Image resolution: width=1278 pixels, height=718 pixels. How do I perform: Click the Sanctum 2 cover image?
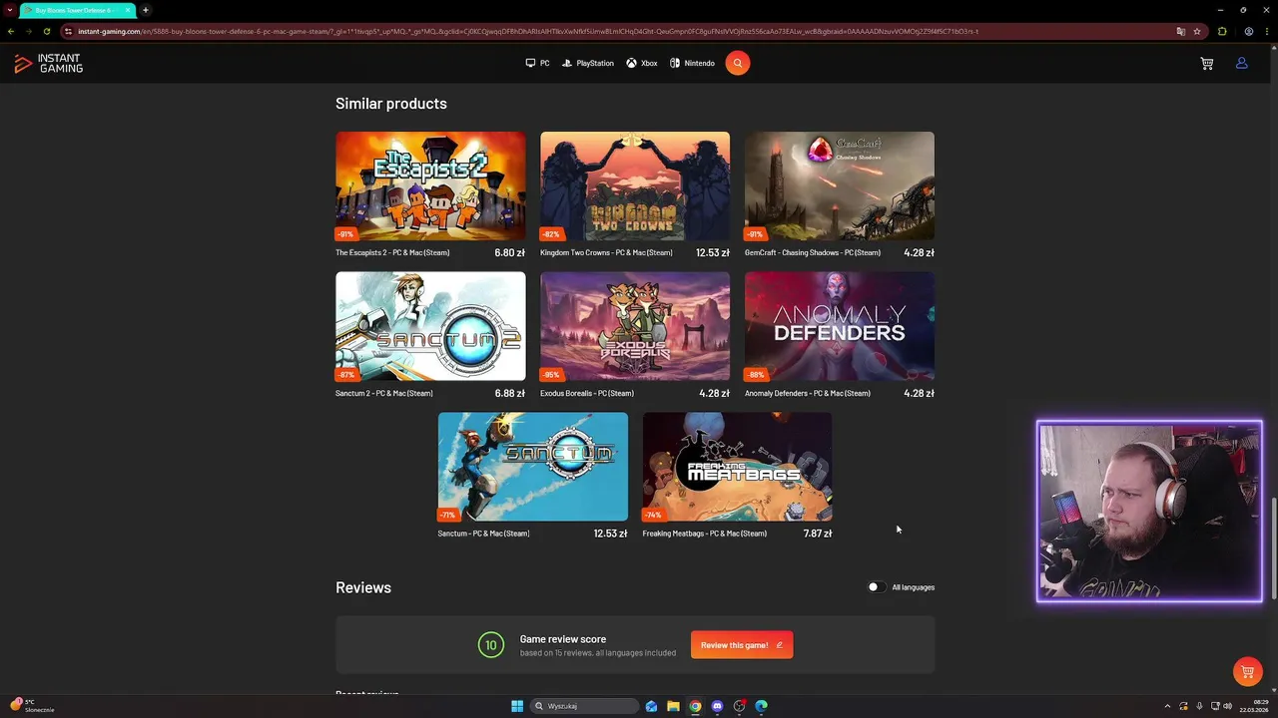pos(430,326)
